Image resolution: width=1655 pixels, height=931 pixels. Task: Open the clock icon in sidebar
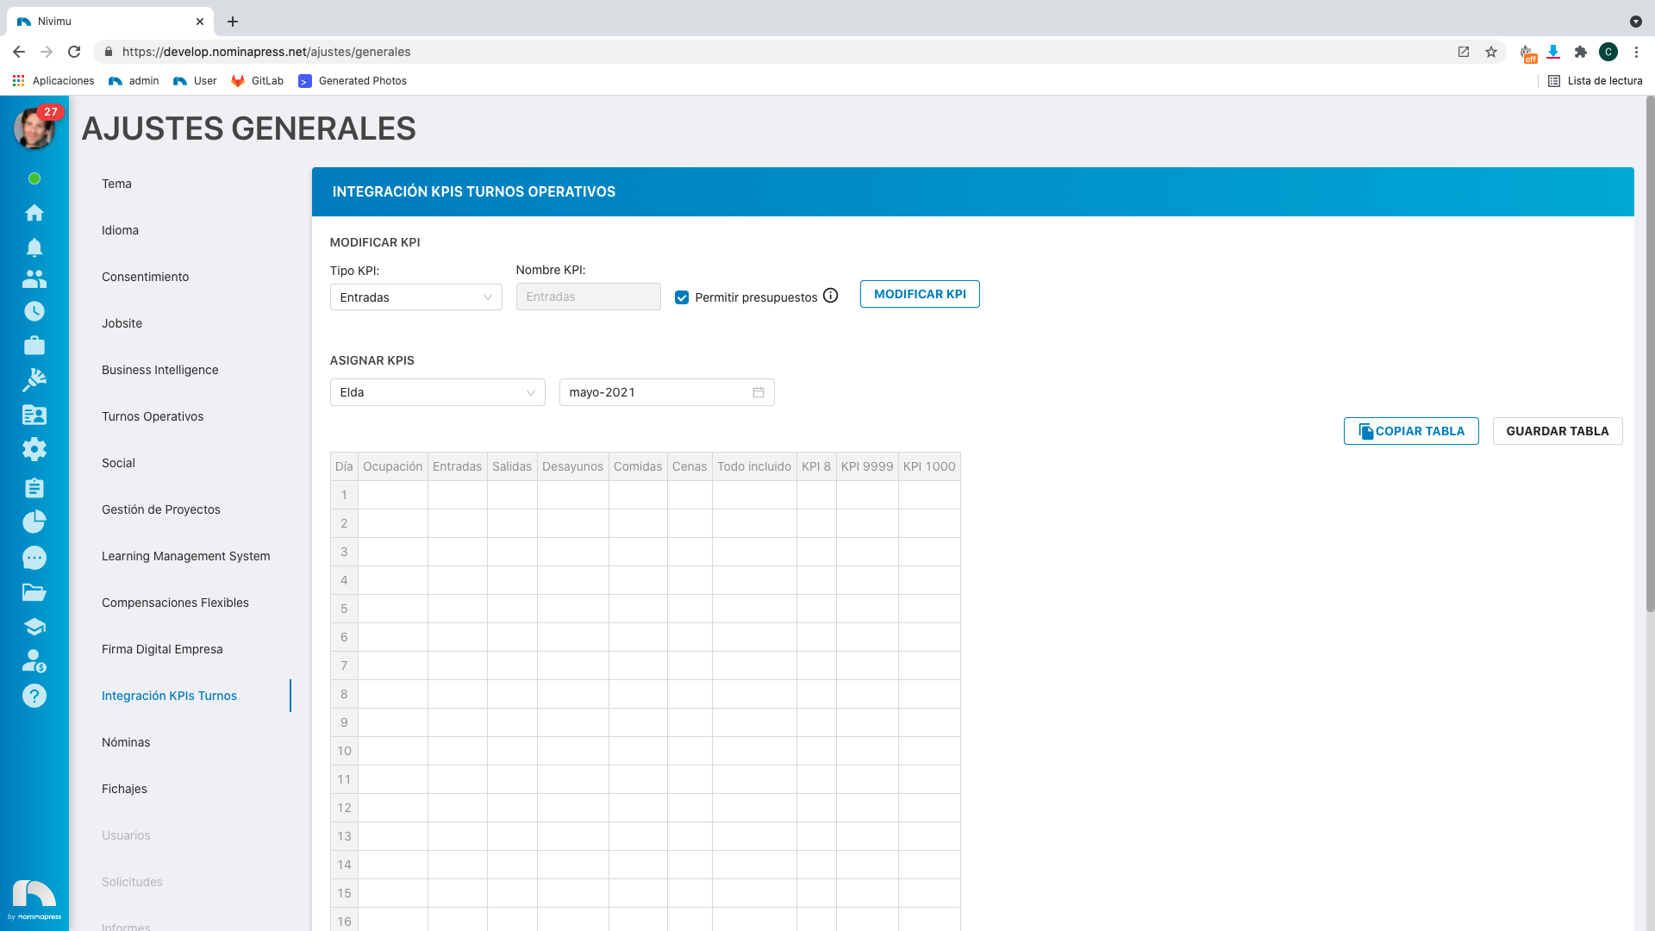click(x=34, y=311)
